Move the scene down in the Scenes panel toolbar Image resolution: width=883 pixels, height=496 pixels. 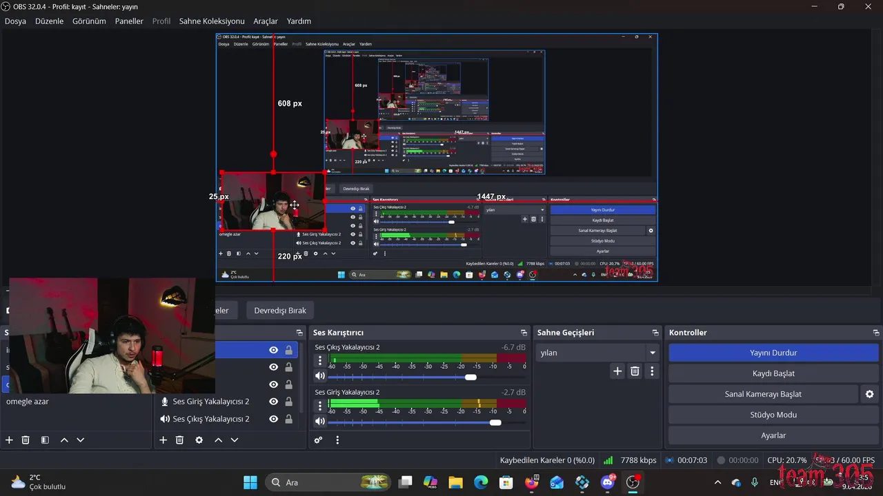coord(80,440)
